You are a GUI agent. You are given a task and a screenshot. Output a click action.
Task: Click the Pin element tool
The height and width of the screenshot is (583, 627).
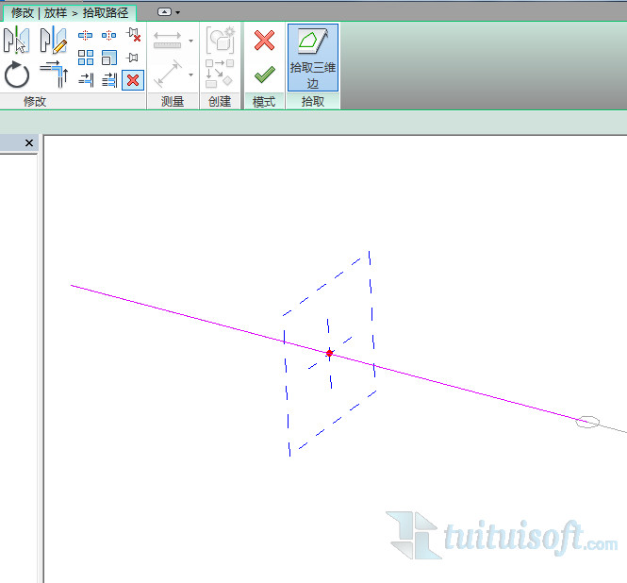click(x=133, y=58)
